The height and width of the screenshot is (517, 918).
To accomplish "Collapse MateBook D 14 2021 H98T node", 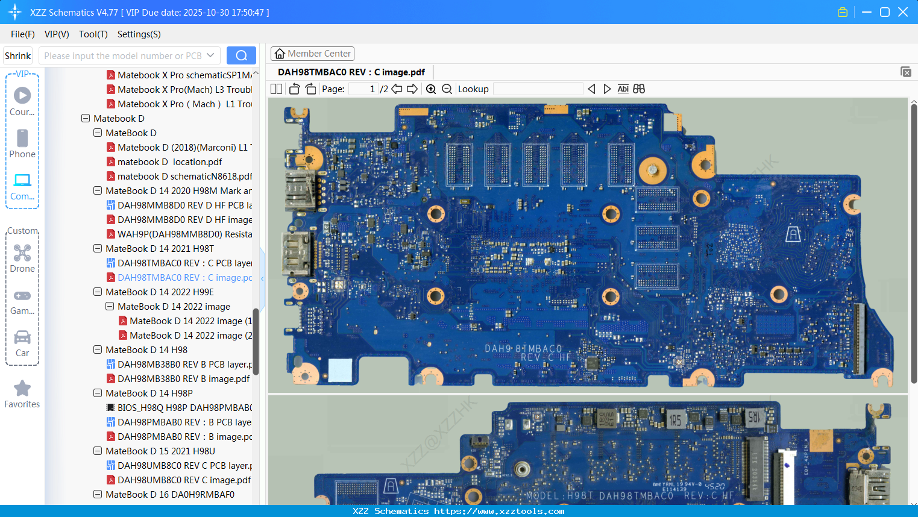I will (x=98, y=249).
